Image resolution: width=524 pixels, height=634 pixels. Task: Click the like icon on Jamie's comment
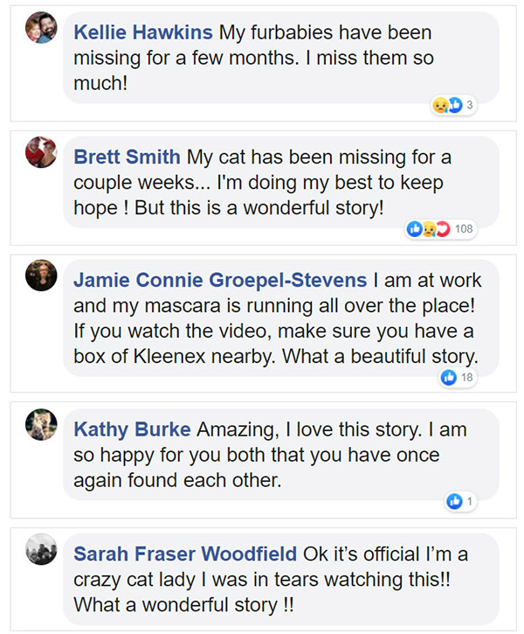449,377
